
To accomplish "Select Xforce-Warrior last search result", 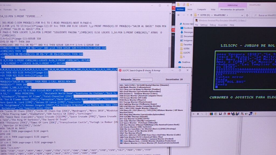I will tap(149, 143).
